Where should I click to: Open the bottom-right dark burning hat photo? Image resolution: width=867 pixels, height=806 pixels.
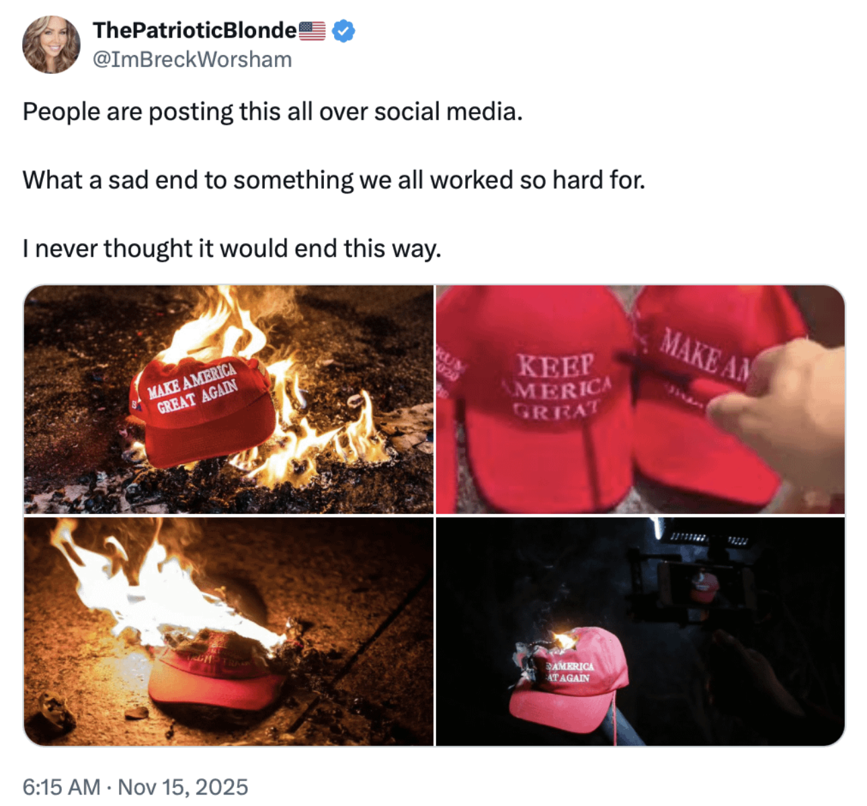tap(641, 631)
